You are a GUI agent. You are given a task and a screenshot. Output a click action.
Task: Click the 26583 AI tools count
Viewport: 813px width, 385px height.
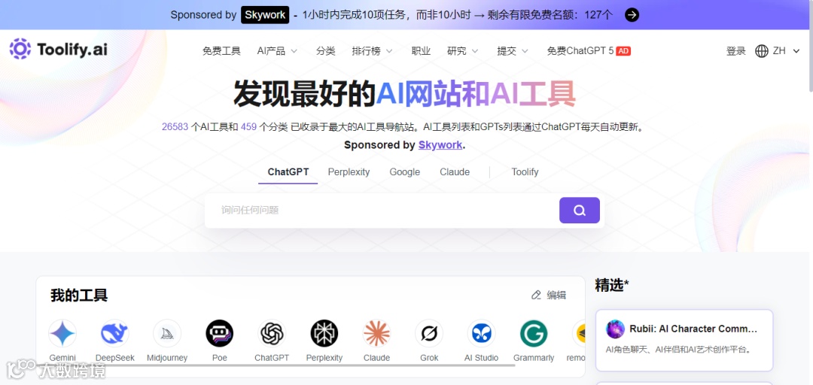pyautogui.click(x=175, y=127)
